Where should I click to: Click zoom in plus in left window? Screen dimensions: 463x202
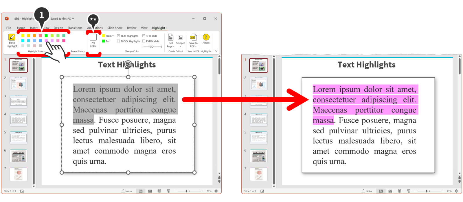[x=203, y=191]
